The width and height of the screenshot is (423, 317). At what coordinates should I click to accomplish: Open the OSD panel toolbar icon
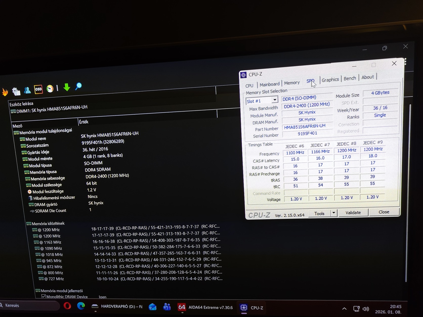tap(38, 89)
